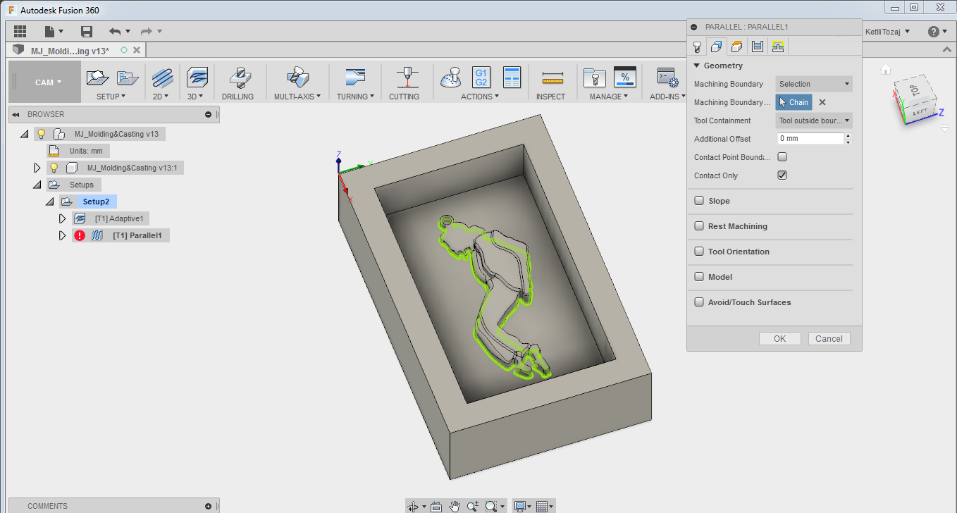The width and height of the screenshot is (957, 513).
Task: Click OK in the Parallel dialog
Action: 779,338
